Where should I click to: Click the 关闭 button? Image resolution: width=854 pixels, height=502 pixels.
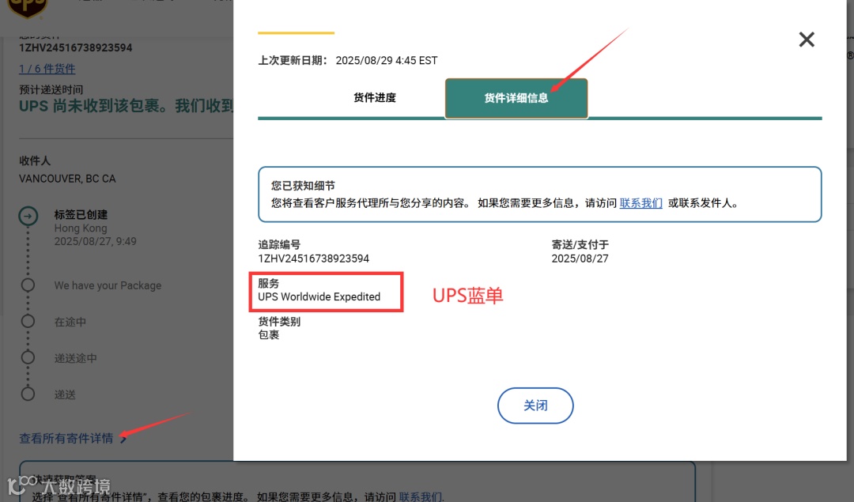(535, 406)
